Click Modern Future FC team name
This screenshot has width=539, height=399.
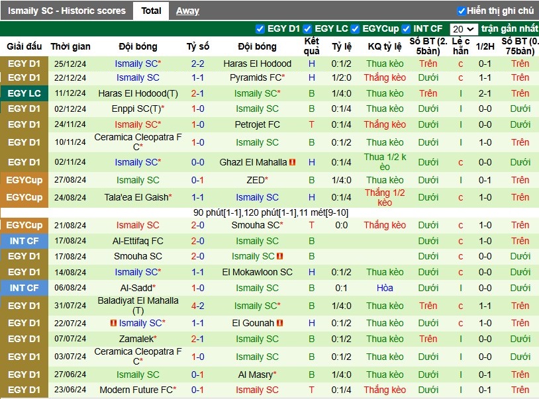click(138, 390)
